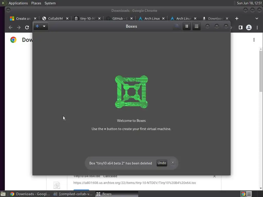This screenshot has height=197, width=263.
Task: Click the Tiny10 B4 x64.iso archive.org URL
Action: (135, 183)
